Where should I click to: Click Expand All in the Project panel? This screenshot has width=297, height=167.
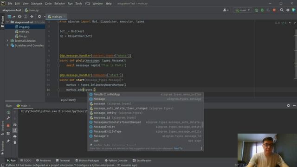click(x=26, y=17)
